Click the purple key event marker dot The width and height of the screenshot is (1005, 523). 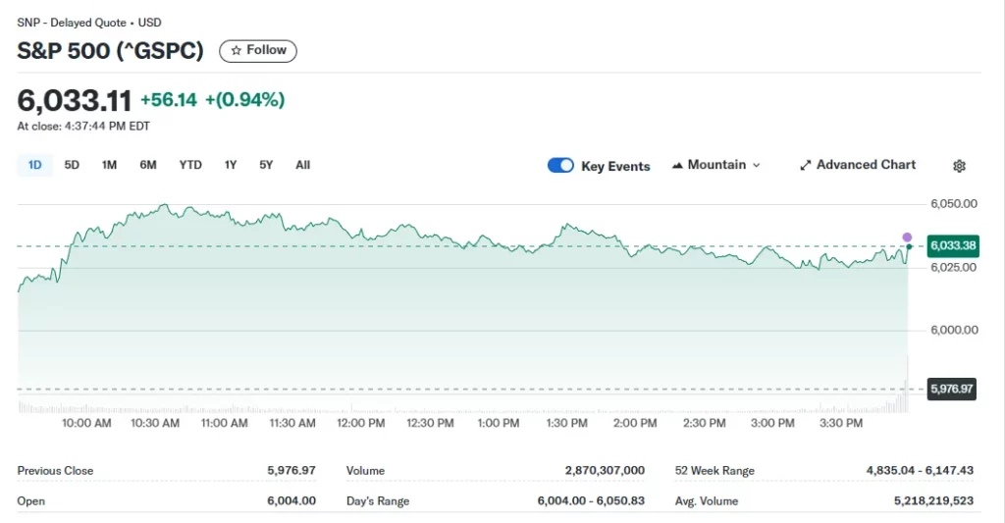907,237
